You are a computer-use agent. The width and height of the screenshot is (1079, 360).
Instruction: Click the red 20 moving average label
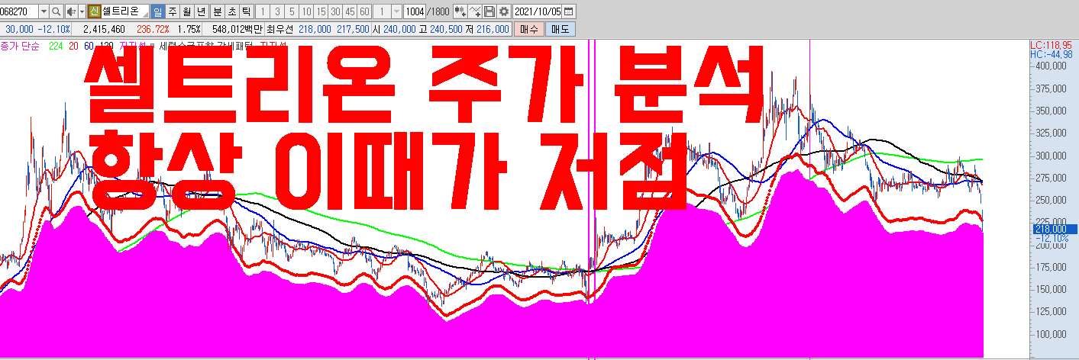point(74,46)
